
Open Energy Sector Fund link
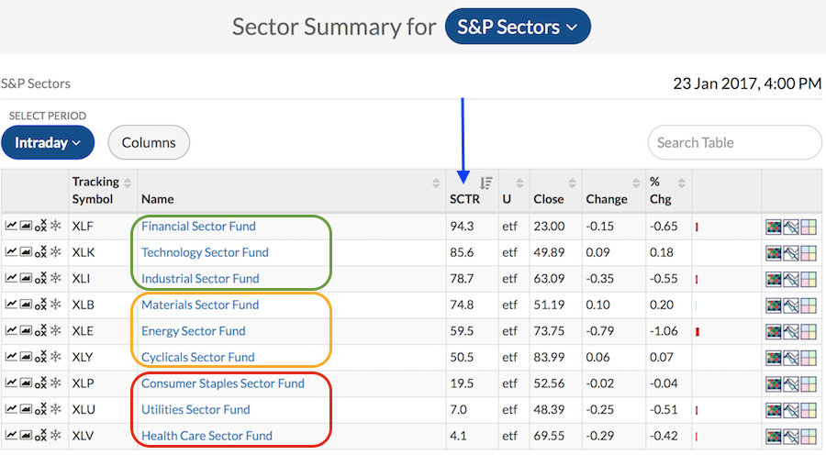[191, 331]
